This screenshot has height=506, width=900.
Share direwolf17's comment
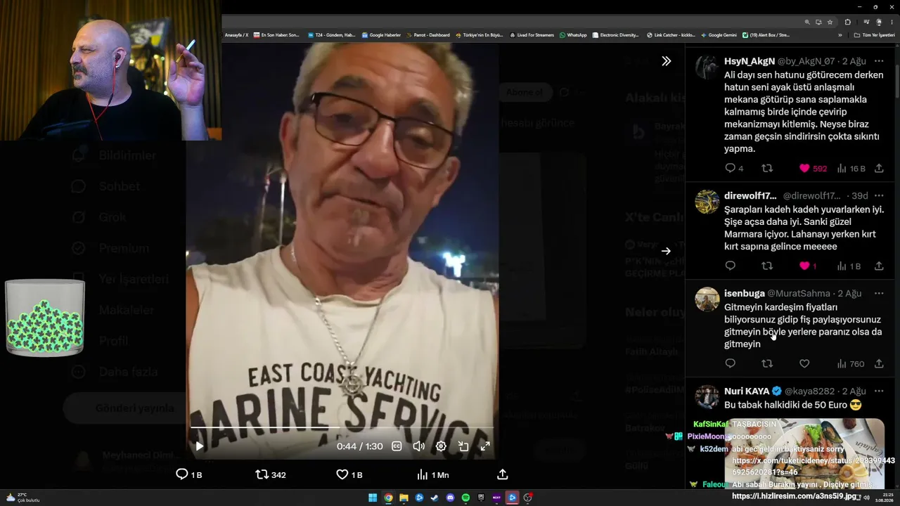[879, 266]
